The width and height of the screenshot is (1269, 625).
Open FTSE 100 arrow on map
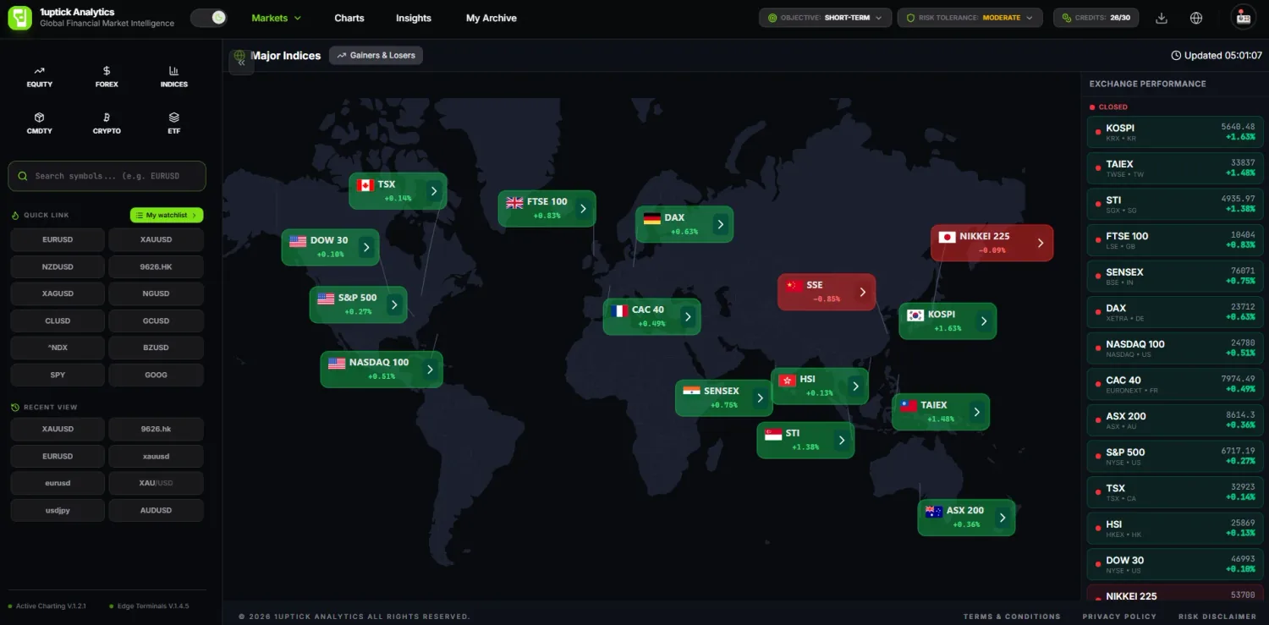click(583, 208)
